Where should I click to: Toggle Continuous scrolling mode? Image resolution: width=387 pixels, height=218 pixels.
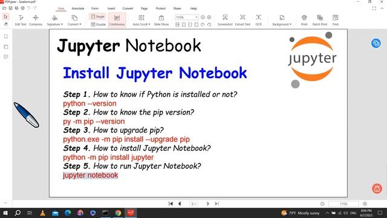coord(117,20)
